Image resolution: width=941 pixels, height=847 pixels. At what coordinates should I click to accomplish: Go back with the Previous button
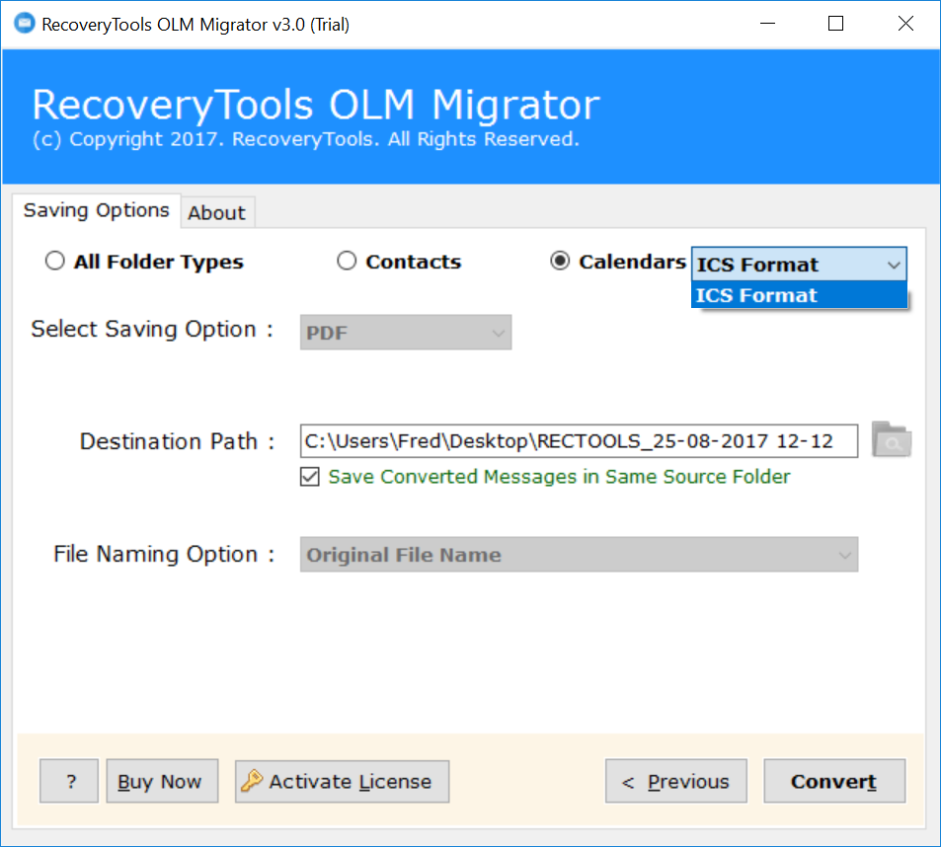coord(675,781)
